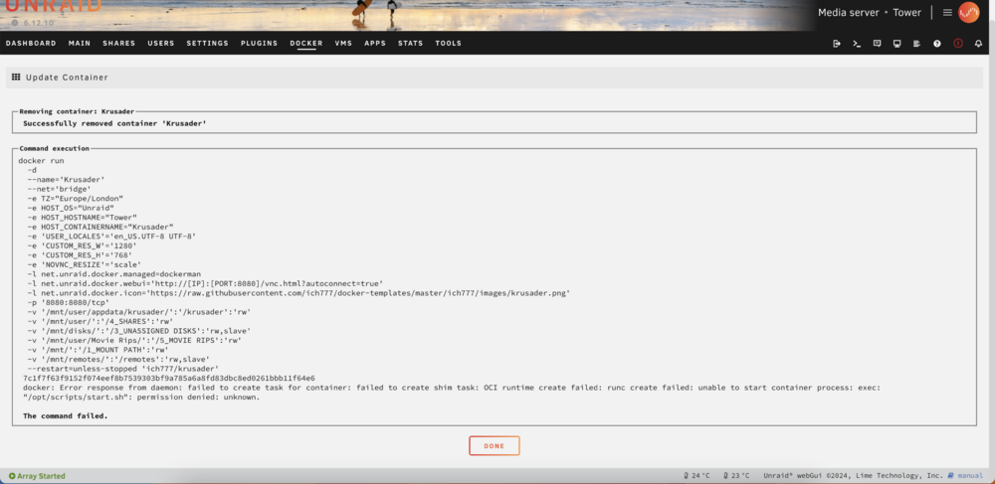Open the Stats page
The width and height of the screenshot is (995, 484).
[411, 44]
